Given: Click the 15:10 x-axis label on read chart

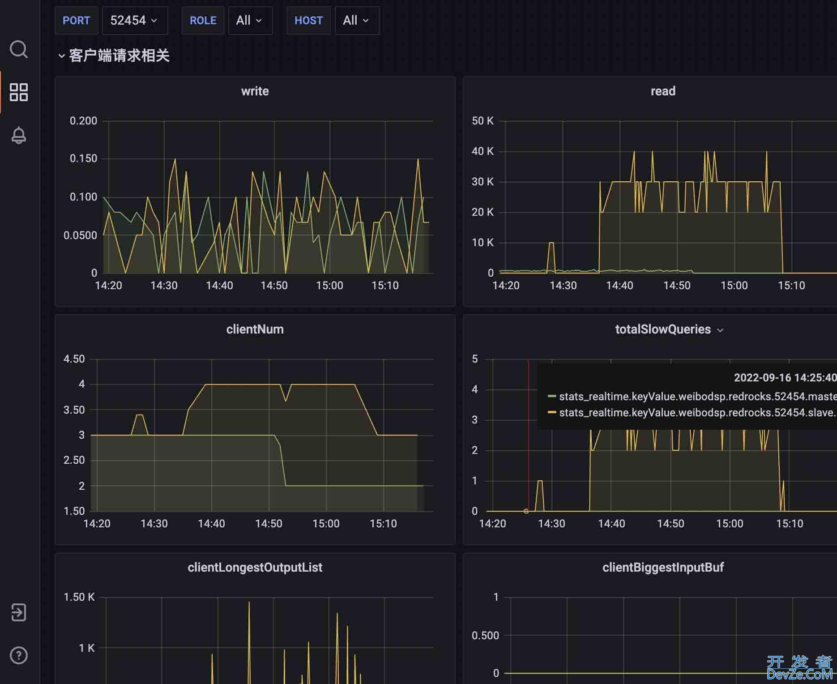Looking at the screenshot, I should [791, 286].
